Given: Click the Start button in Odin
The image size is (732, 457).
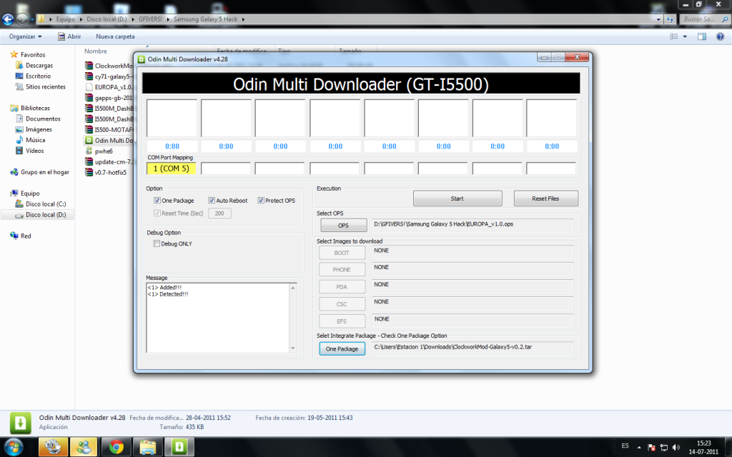Looking at the screenshot, I should coord(457,199).
